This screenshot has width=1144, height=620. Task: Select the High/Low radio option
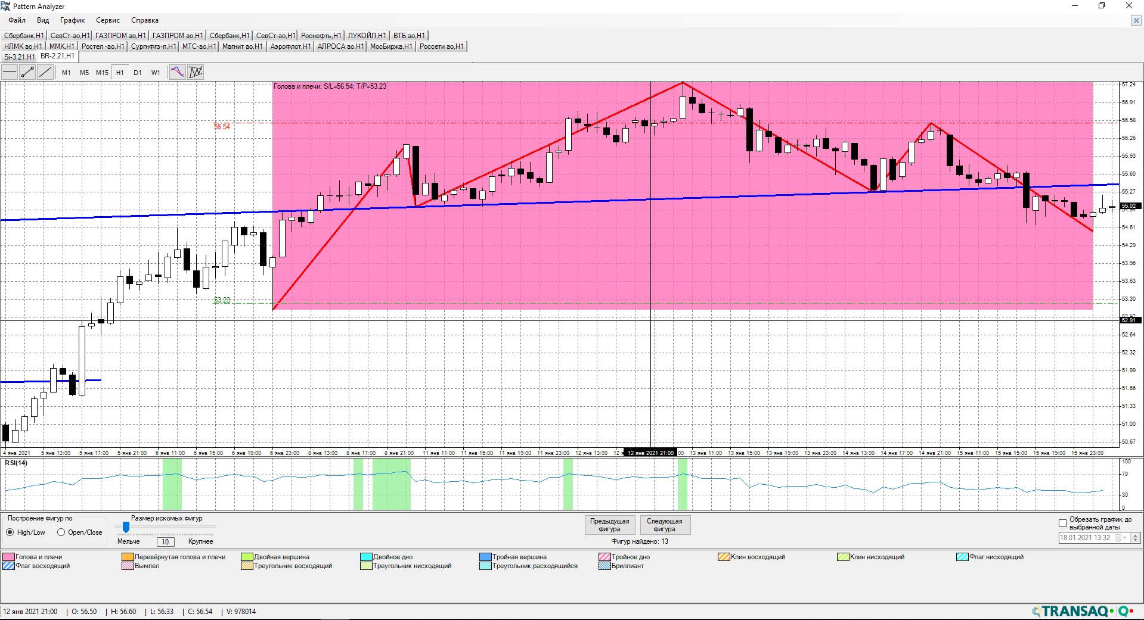(x=10, y=532)
